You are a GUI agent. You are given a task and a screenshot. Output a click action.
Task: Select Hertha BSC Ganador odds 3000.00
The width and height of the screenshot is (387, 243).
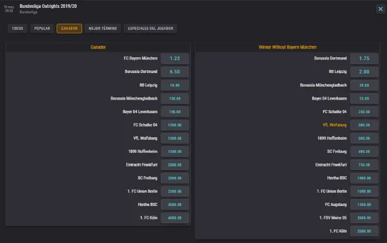pyautogui.click(x=175, y=205)
